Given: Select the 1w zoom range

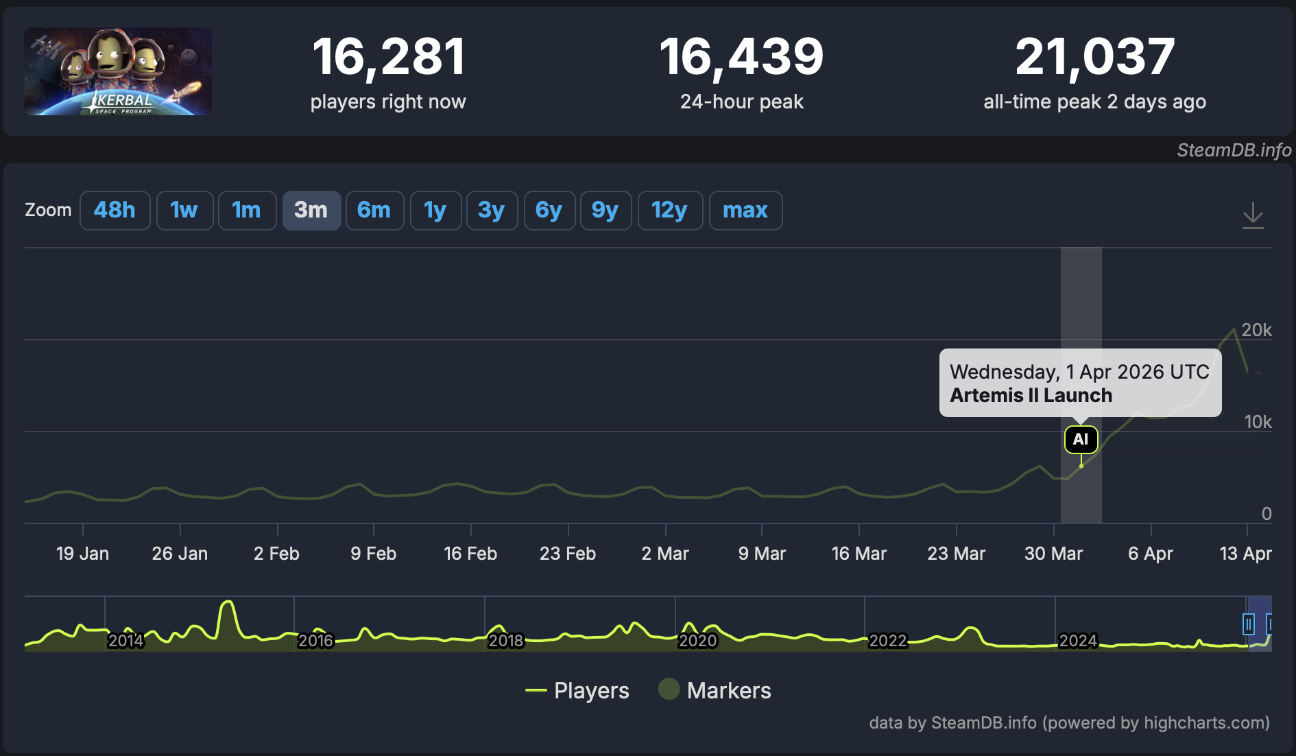Looking at the screenshot, I should pos(184,210).
